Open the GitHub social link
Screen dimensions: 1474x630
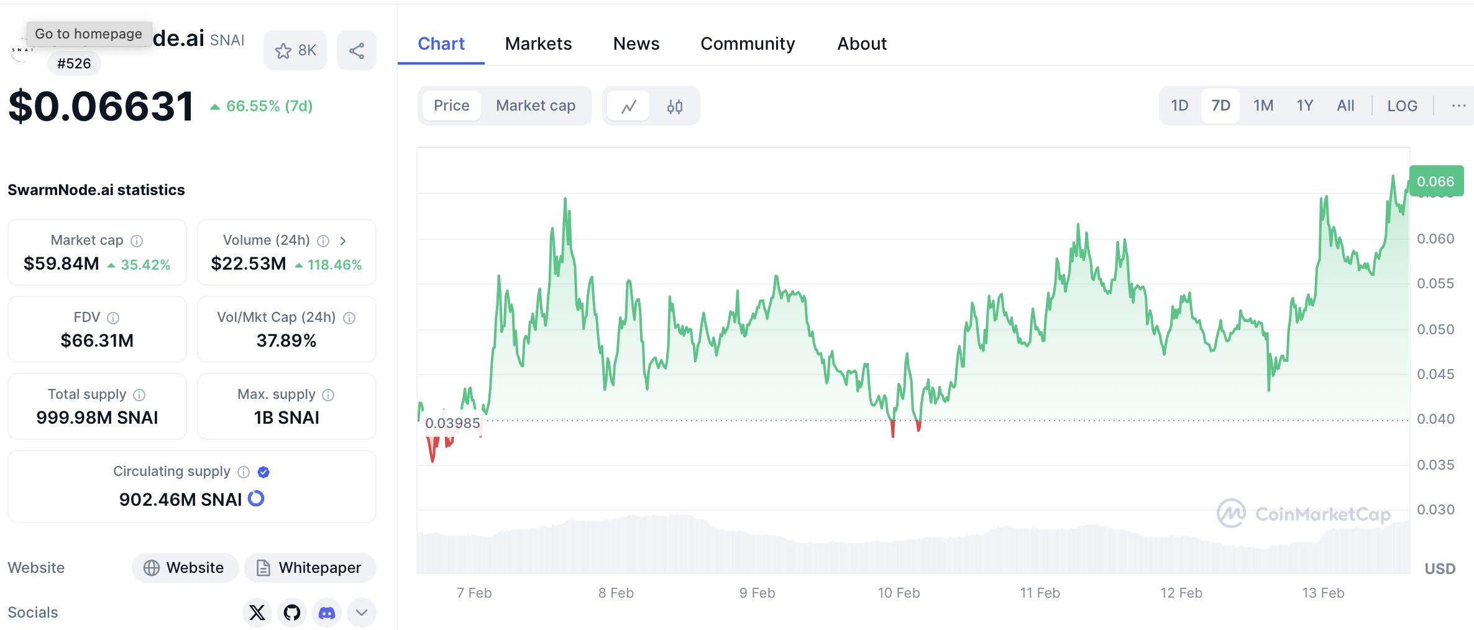pyautogui.click(x=292, y=613)
